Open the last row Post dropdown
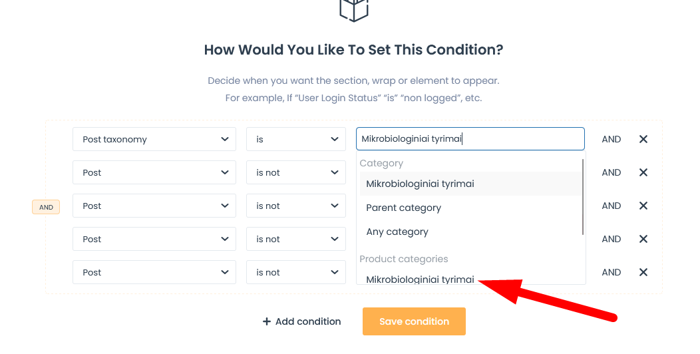Viewport: 700px width, 354px height. pos(154,272)
